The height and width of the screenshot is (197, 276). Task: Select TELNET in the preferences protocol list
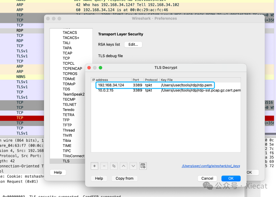tap(70, 104)
